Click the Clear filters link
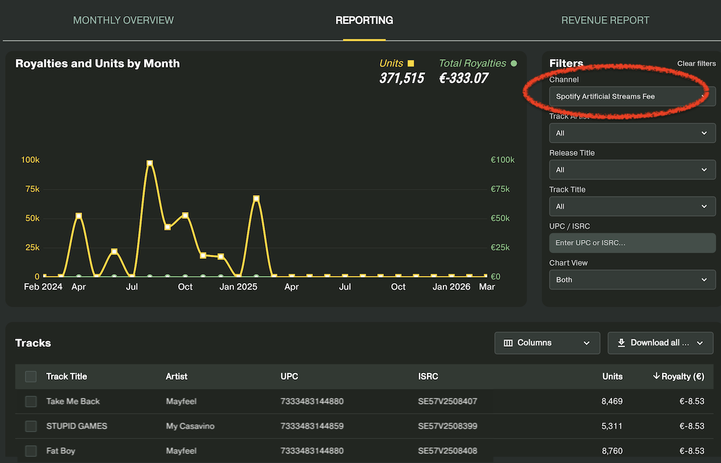This screenshot has height=463, width=721. (696, 64)
